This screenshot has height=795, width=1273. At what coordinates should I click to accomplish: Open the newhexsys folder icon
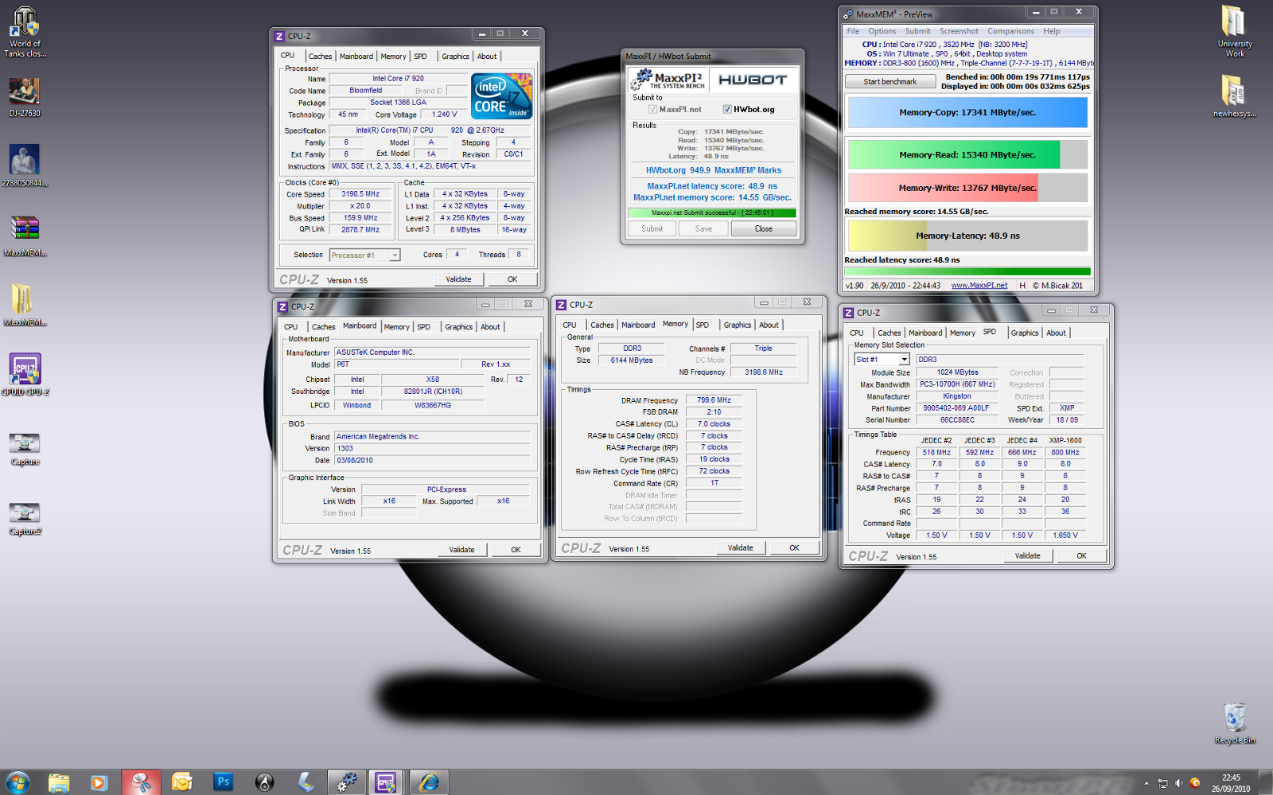[1235, 96]
